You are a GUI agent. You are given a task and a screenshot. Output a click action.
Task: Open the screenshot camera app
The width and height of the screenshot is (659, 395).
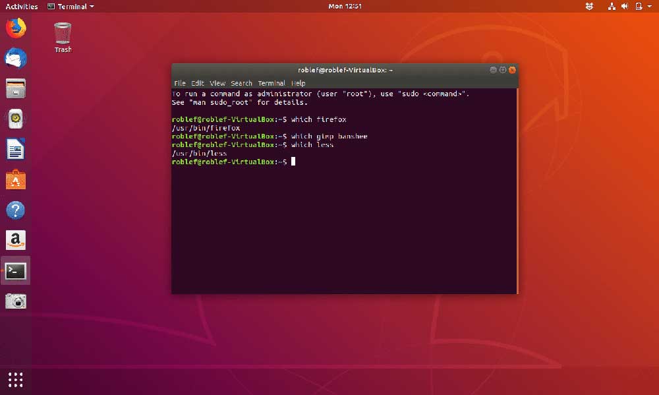(14, 301)
